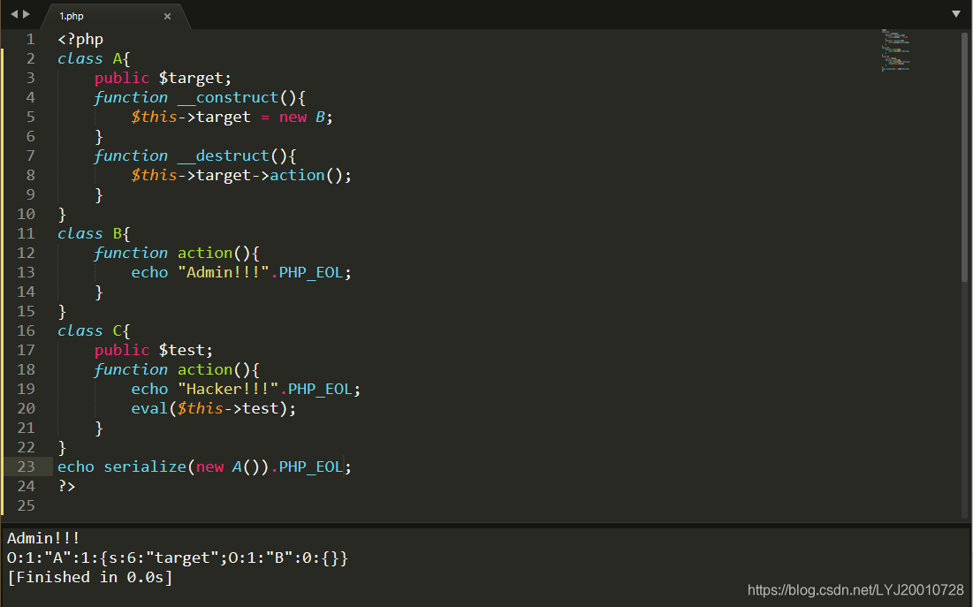Screen dimensions: 973x607
Task: Click the minimap code preview
Action: (x=895, y=50)
